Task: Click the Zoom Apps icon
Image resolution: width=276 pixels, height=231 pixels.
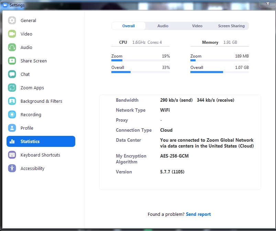Action: point(12,88)
